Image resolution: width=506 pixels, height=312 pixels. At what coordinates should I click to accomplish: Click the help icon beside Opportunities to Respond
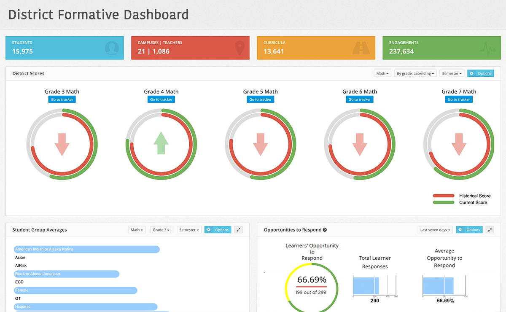point(325,230)
